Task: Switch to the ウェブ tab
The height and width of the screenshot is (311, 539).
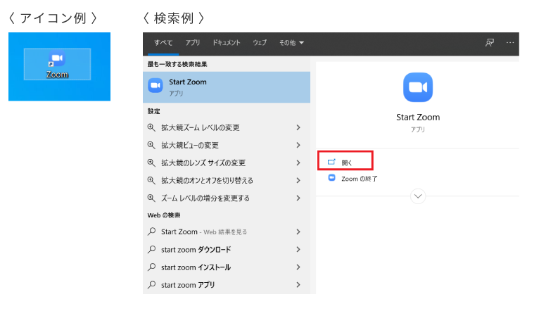Action: [260, 43]
